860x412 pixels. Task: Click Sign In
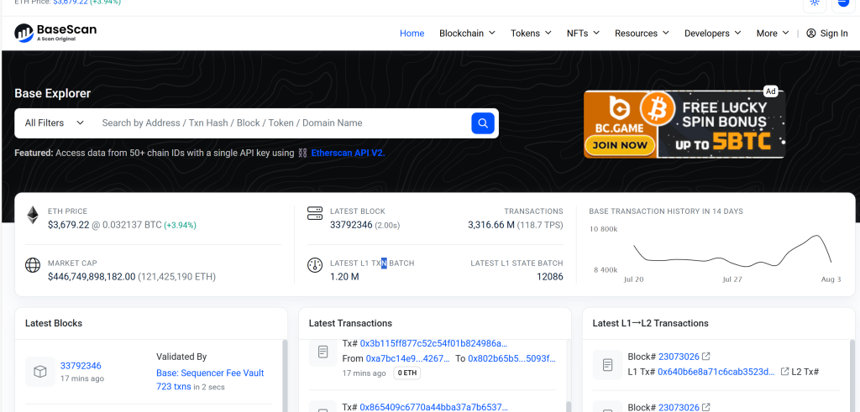click(x=834, y=33)
